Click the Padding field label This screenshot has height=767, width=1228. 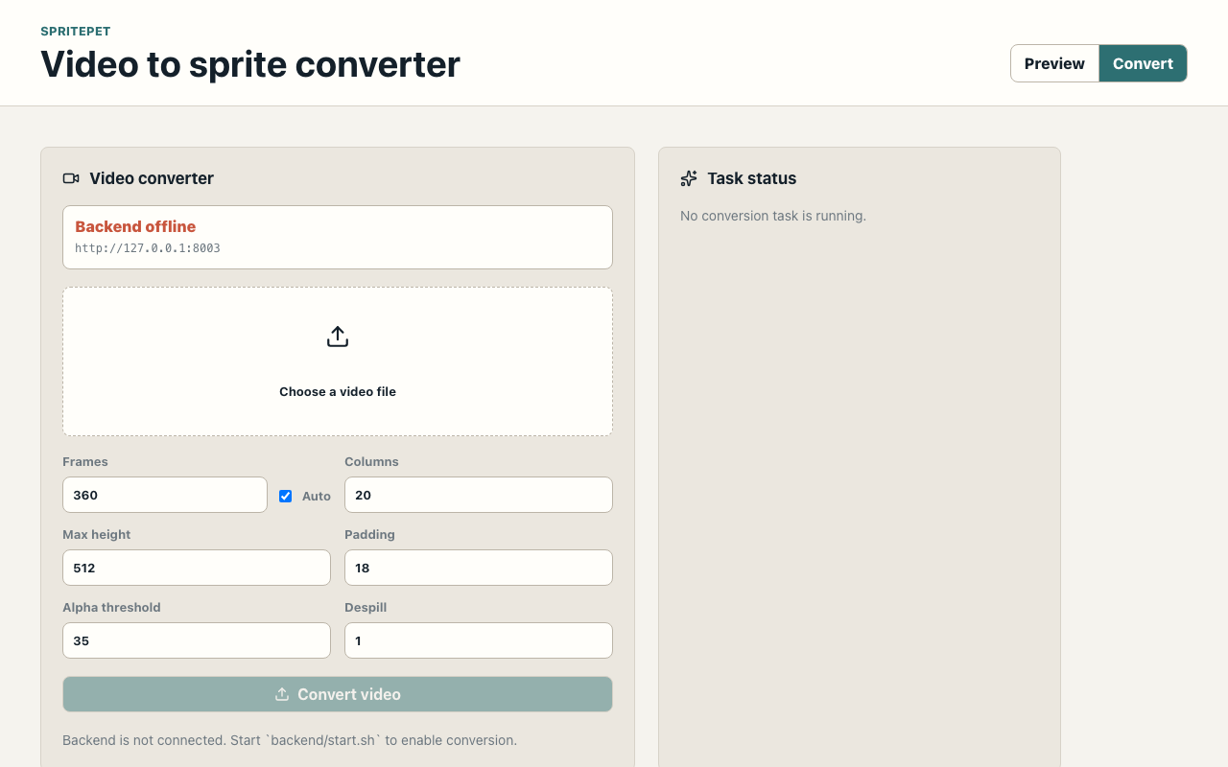[x=369, y=534]
